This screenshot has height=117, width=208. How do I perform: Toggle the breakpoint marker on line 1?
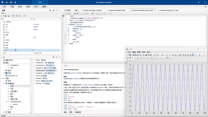tap(63, 16)
